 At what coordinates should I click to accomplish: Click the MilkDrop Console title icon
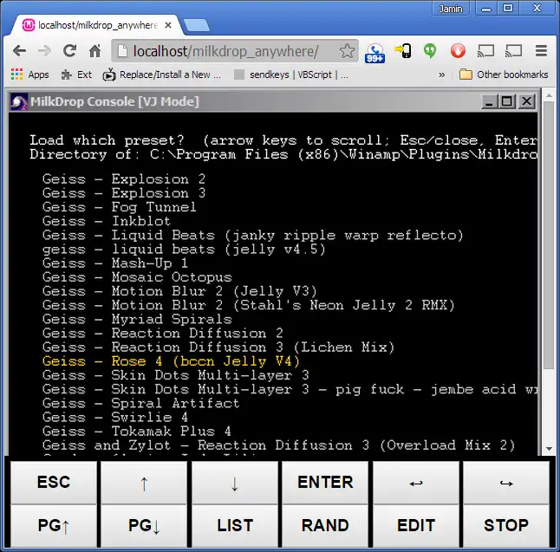point(19,101)
